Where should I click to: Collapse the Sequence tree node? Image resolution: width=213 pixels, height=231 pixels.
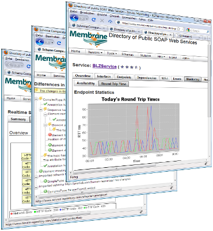pos(41,110)
